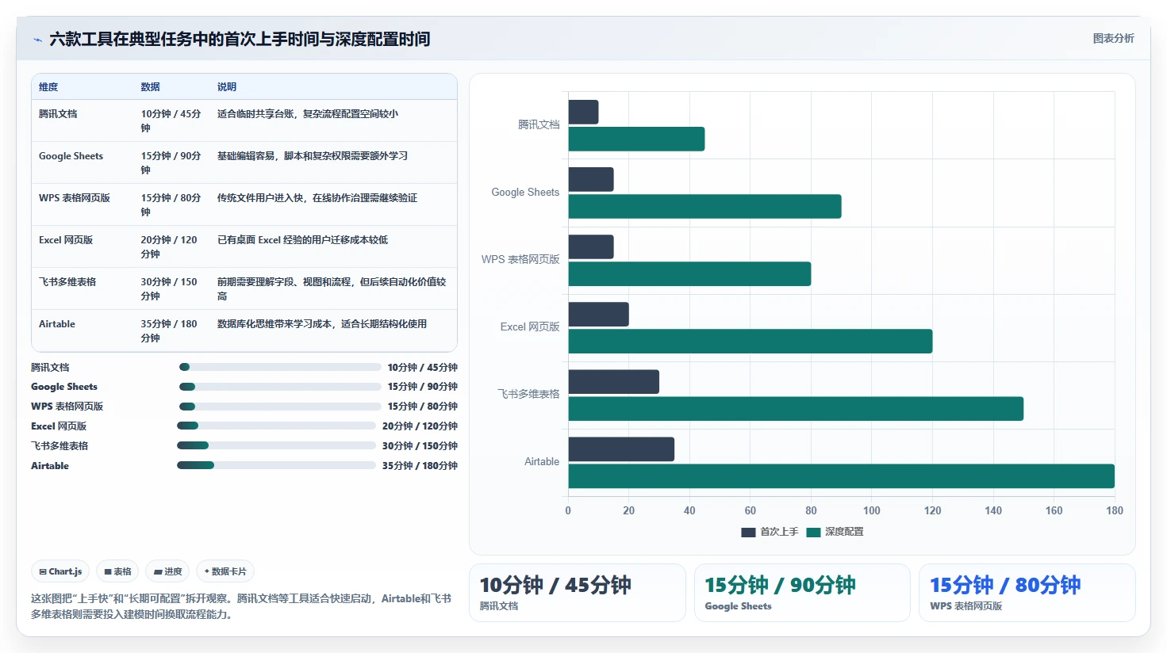The image size is (1167, 653).
Task: Click the Google Sheets progress bar
Action: 280,387
